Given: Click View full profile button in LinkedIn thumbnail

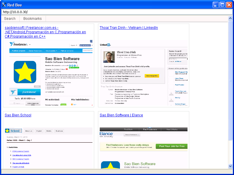Looking at the screenshot, I should pyautogui.click(x=152, y=76).
